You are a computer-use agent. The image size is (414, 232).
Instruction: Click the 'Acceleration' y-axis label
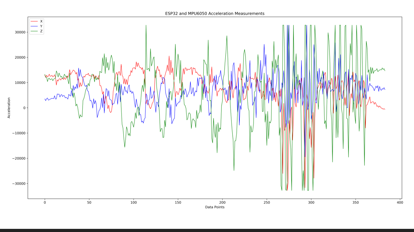(9, 108)
